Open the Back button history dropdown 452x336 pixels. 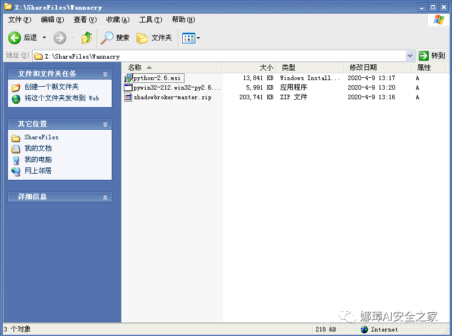pos(44,38)
